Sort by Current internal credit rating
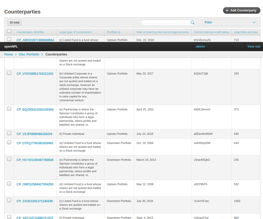The width and height of the screenshot is (263, 219). (211, 32)
